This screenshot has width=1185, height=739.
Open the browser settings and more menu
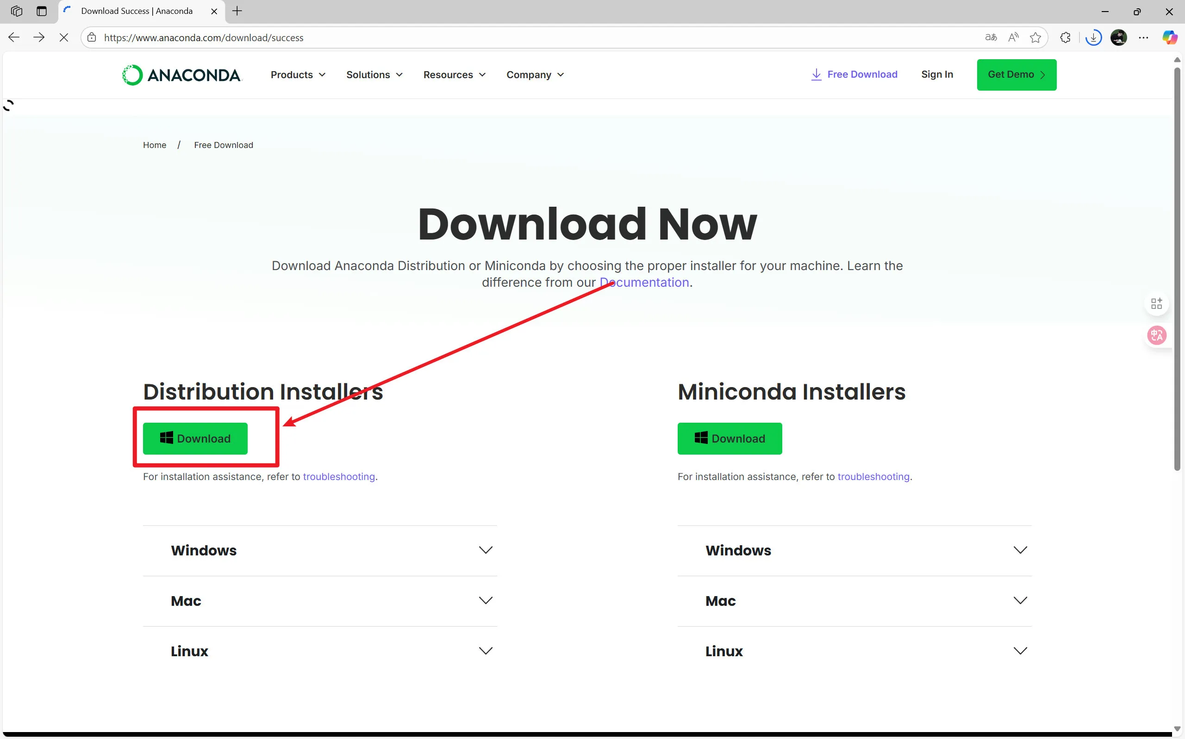click(1143, 37)
